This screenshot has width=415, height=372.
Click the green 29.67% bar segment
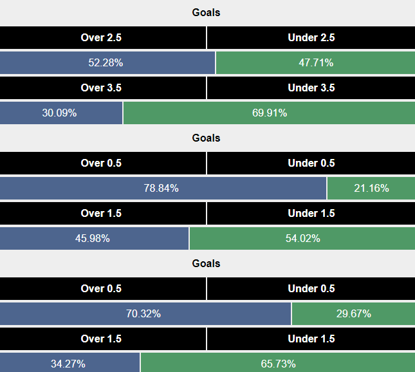353,313
